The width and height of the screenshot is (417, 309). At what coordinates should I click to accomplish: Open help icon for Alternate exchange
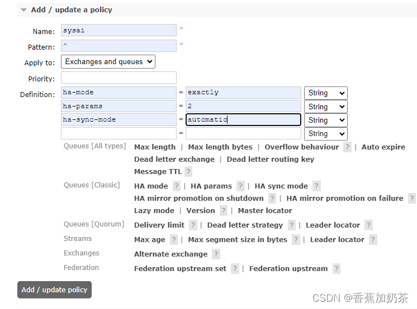tap(216, 254)
